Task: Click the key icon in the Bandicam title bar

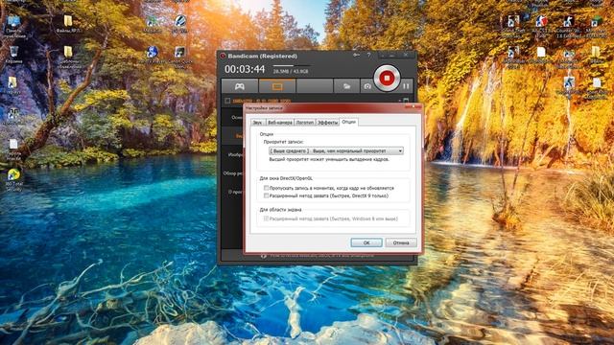Action: tap(356, 56)
